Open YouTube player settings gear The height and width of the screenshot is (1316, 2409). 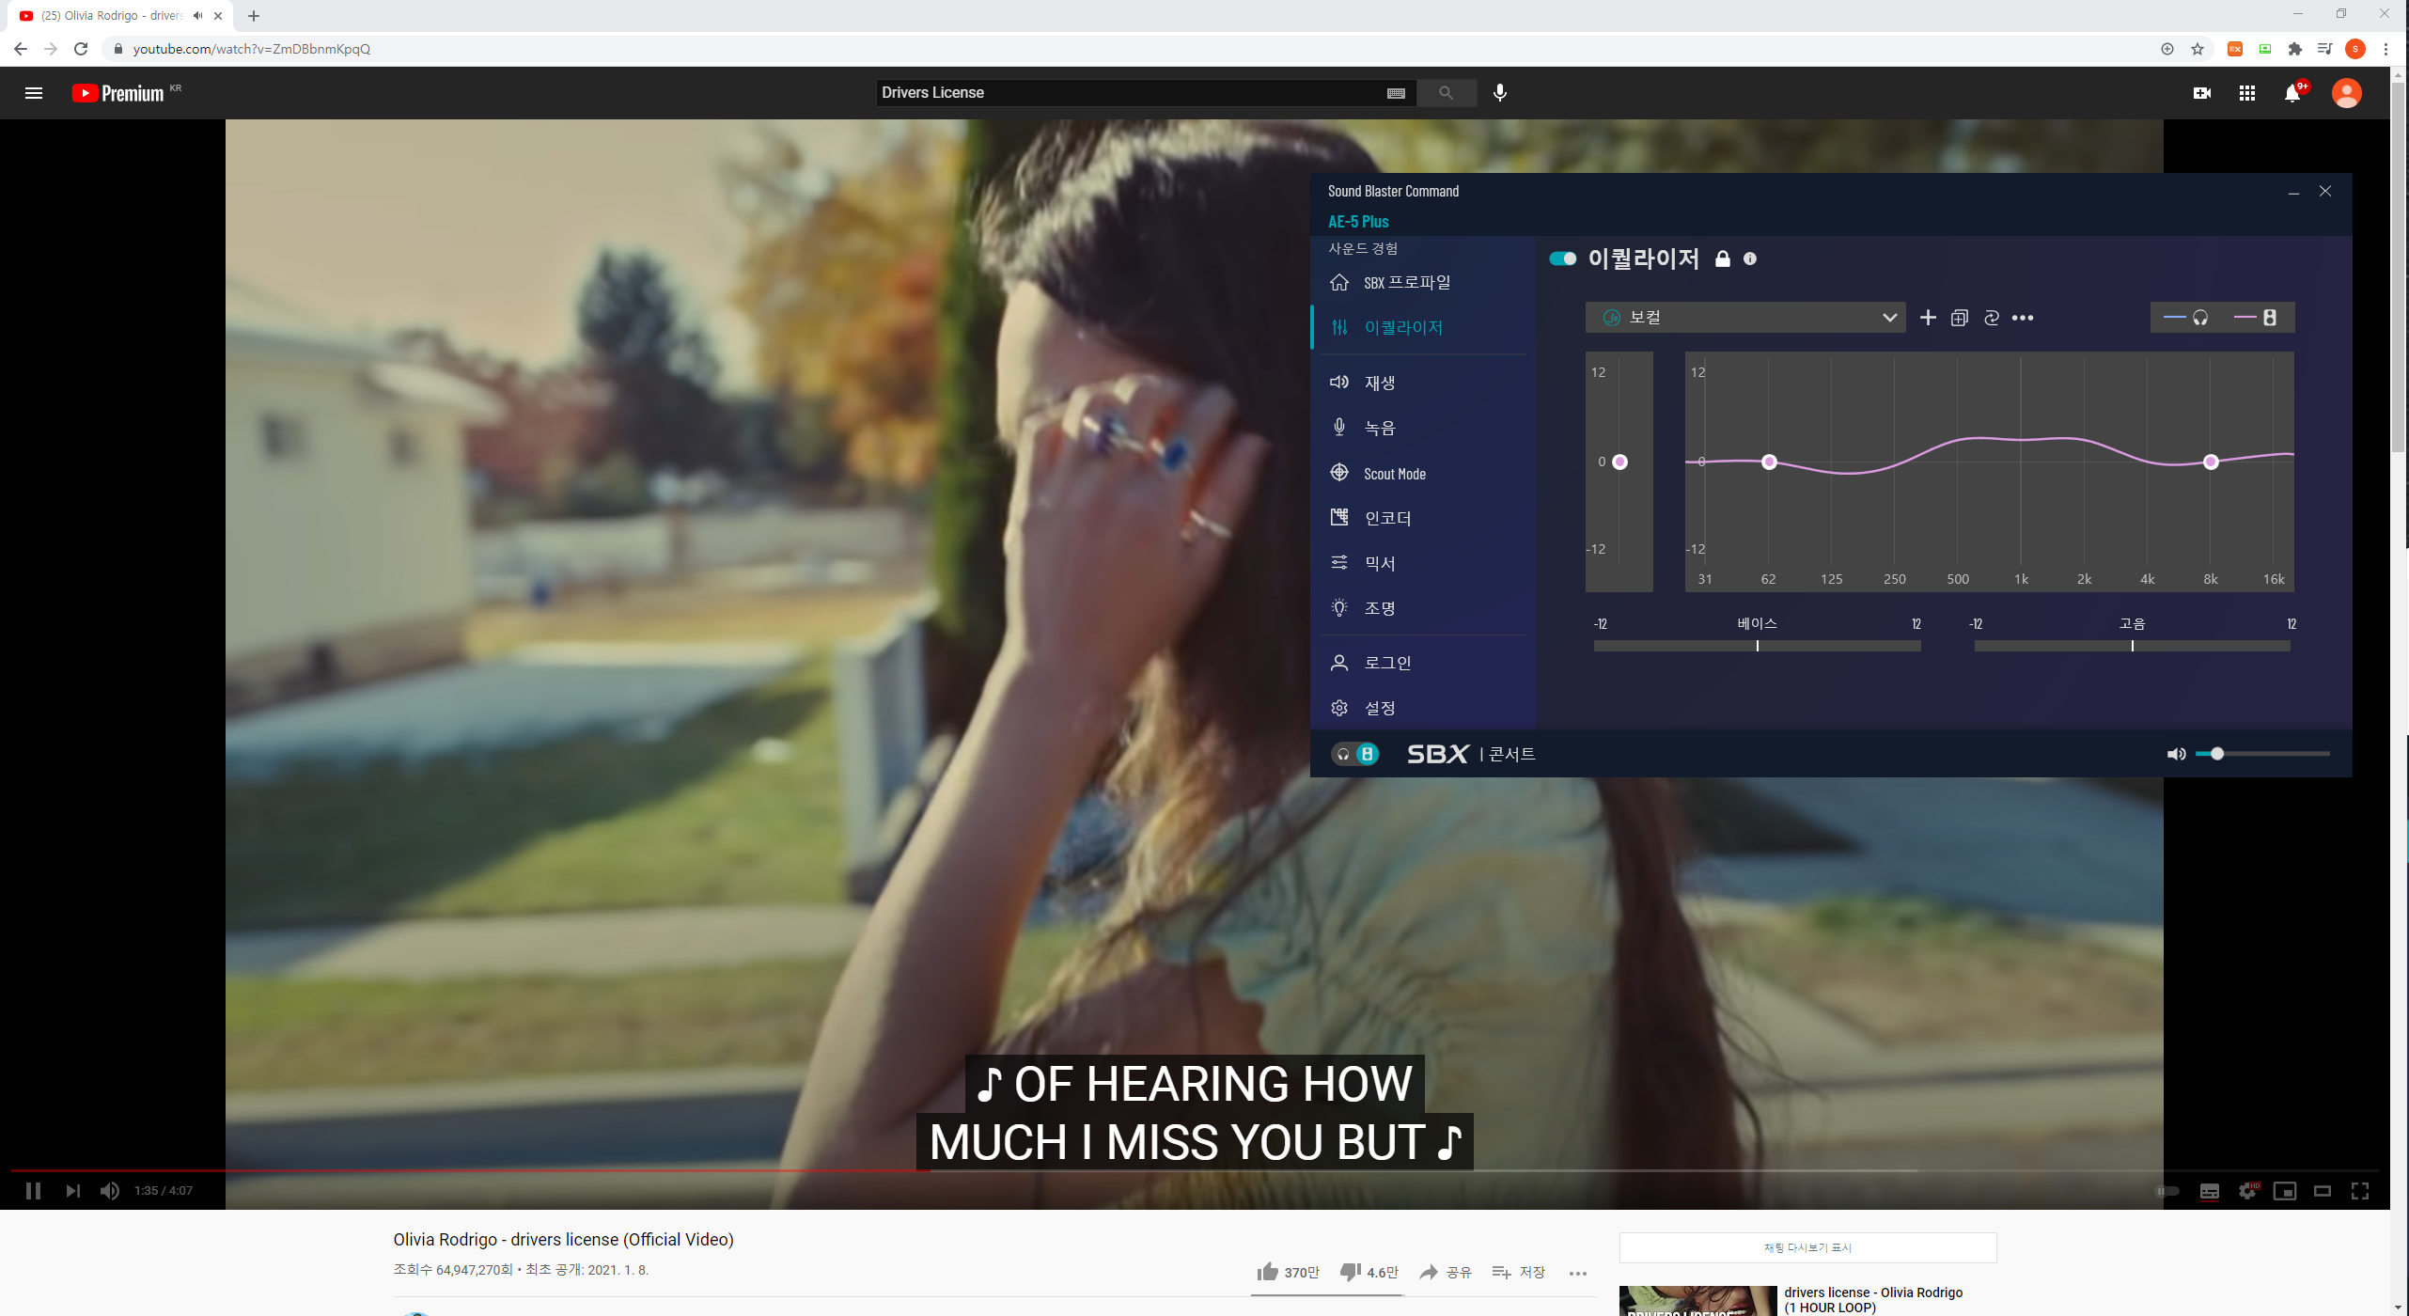pos(2247,1191)
